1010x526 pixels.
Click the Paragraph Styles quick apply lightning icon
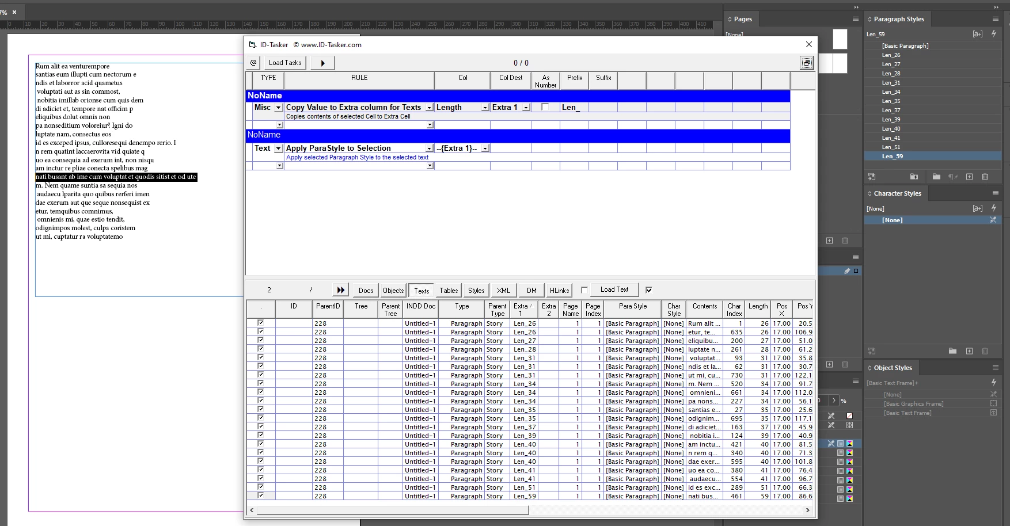pyautogui.click(x=994, y=34)
